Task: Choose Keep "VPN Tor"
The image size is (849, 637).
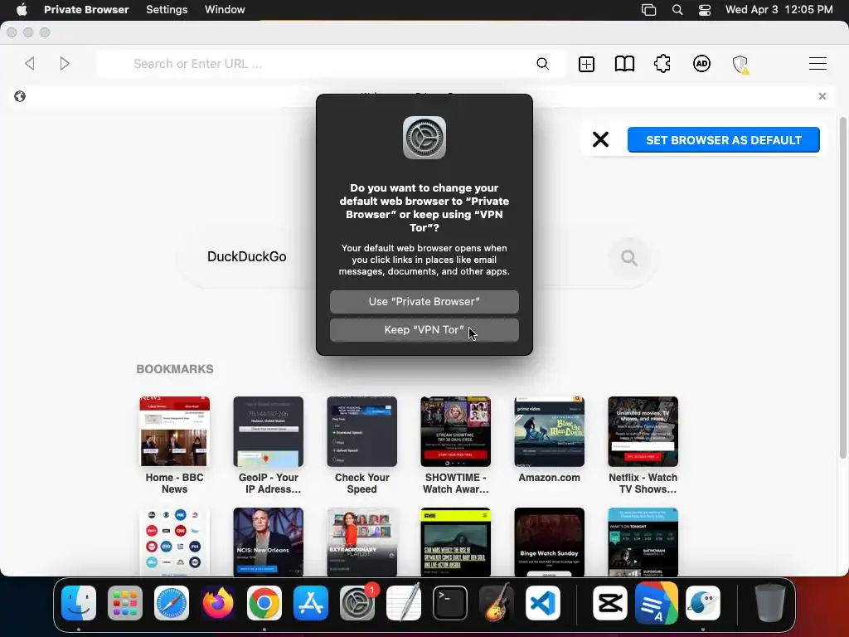Action: (424, 330)
